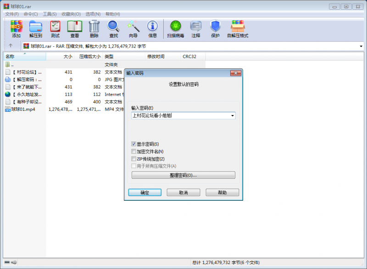Click the 删除 (Delete) toolbar icon

94,27
